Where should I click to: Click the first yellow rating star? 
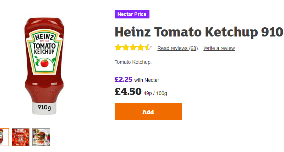click(x=118, y=47)
